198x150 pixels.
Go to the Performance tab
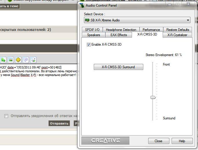[x=151, y=30]
